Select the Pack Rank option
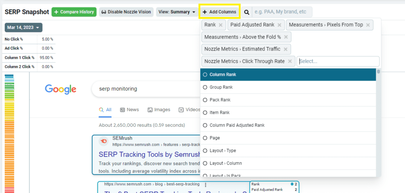The height and width of the screenshot is (193, 405). tap(288, 100)
